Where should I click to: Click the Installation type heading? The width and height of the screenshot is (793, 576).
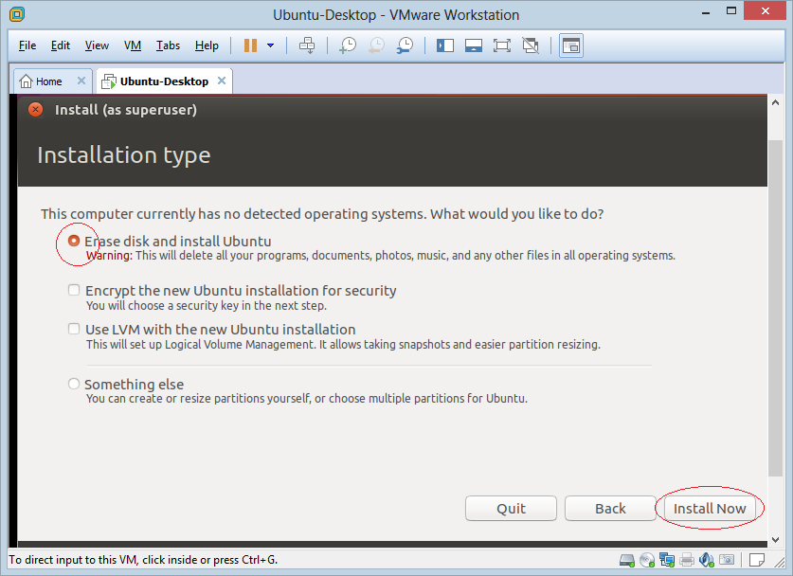(x=124, y=155)
